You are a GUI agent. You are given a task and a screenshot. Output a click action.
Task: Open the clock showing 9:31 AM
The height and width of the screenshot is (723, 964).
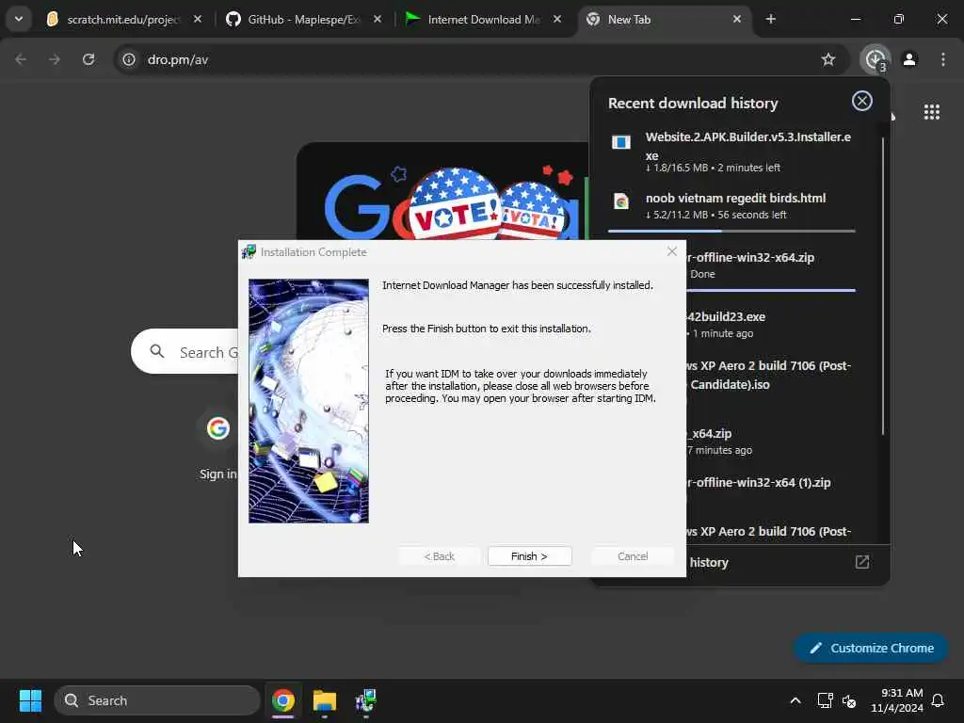(x=896, y=700)
